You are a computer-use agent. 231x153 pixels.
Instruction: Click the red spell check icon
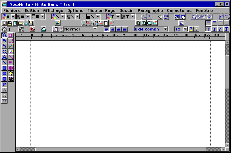click(x=32, y=29)
